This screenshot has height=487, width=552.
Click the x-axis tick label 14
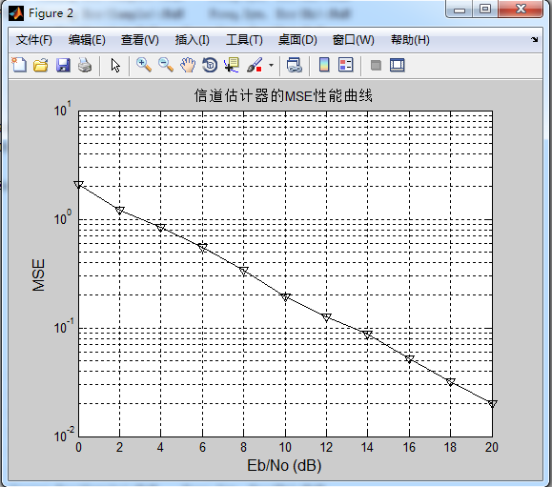[x=367, y=447]
